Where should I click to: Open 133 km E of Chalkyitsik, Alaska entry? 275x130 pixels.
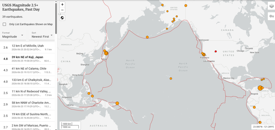pos(28,82)
